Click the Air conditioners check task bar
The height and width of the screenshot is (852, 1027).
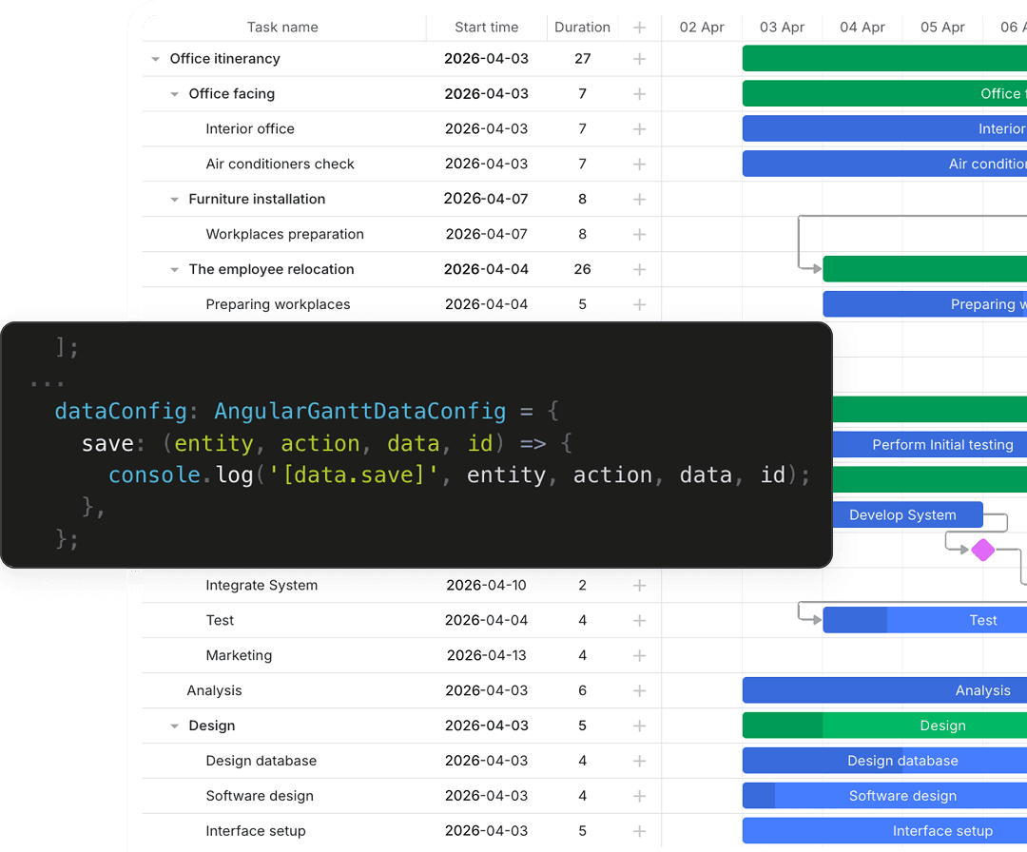[884, 164]
